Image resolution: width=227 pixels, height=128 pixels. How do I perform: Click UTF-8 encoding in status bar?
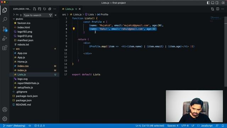(185, 126)
